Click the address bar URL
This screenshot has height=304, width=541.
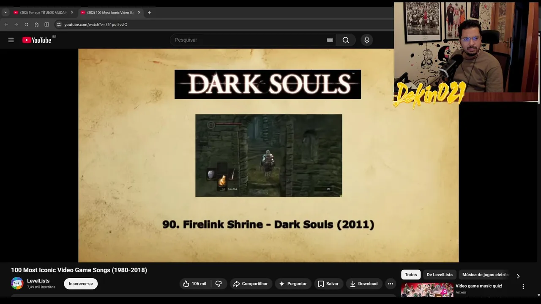(96, 24)
